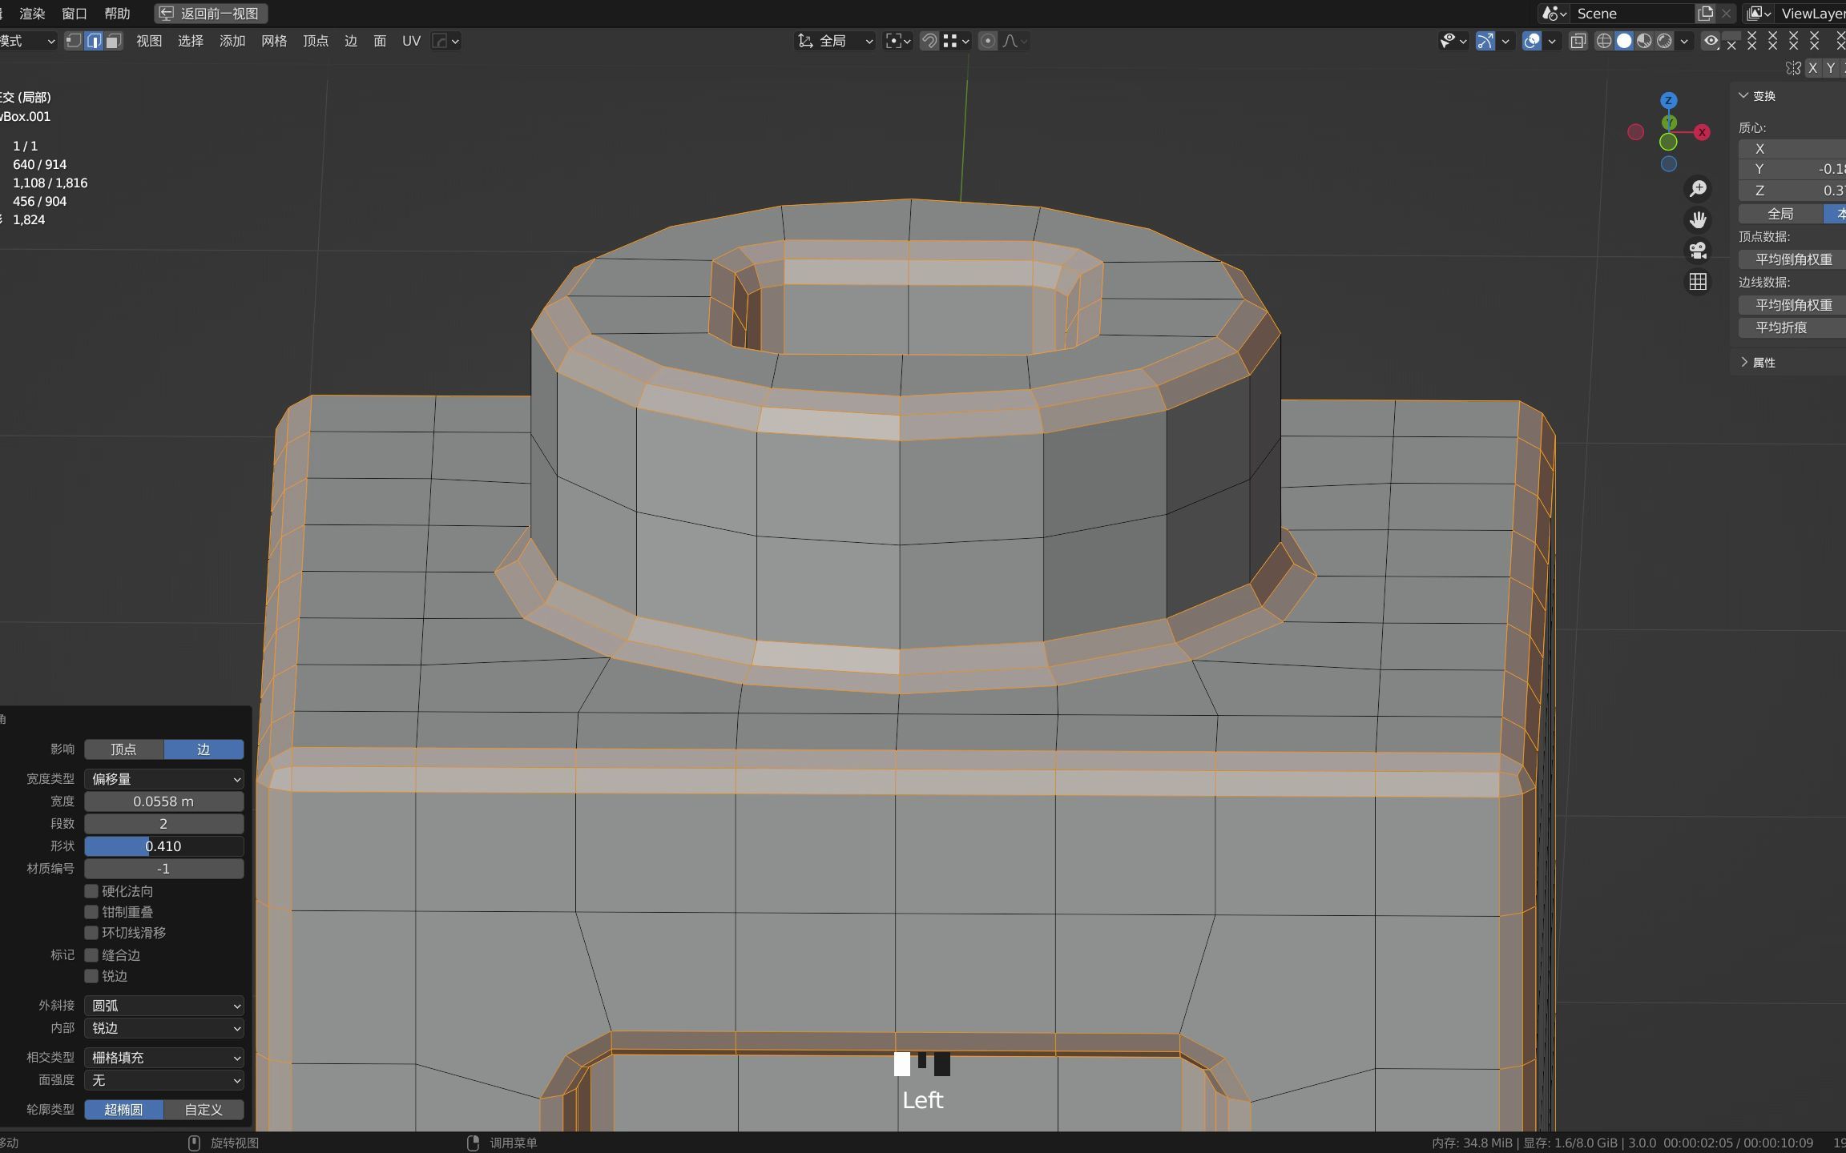The width and height of the screenshot is (1846, 1153).
Task: Toggle the snapping magnet icon
Action: pyautogui.click(x=929, y=41)
